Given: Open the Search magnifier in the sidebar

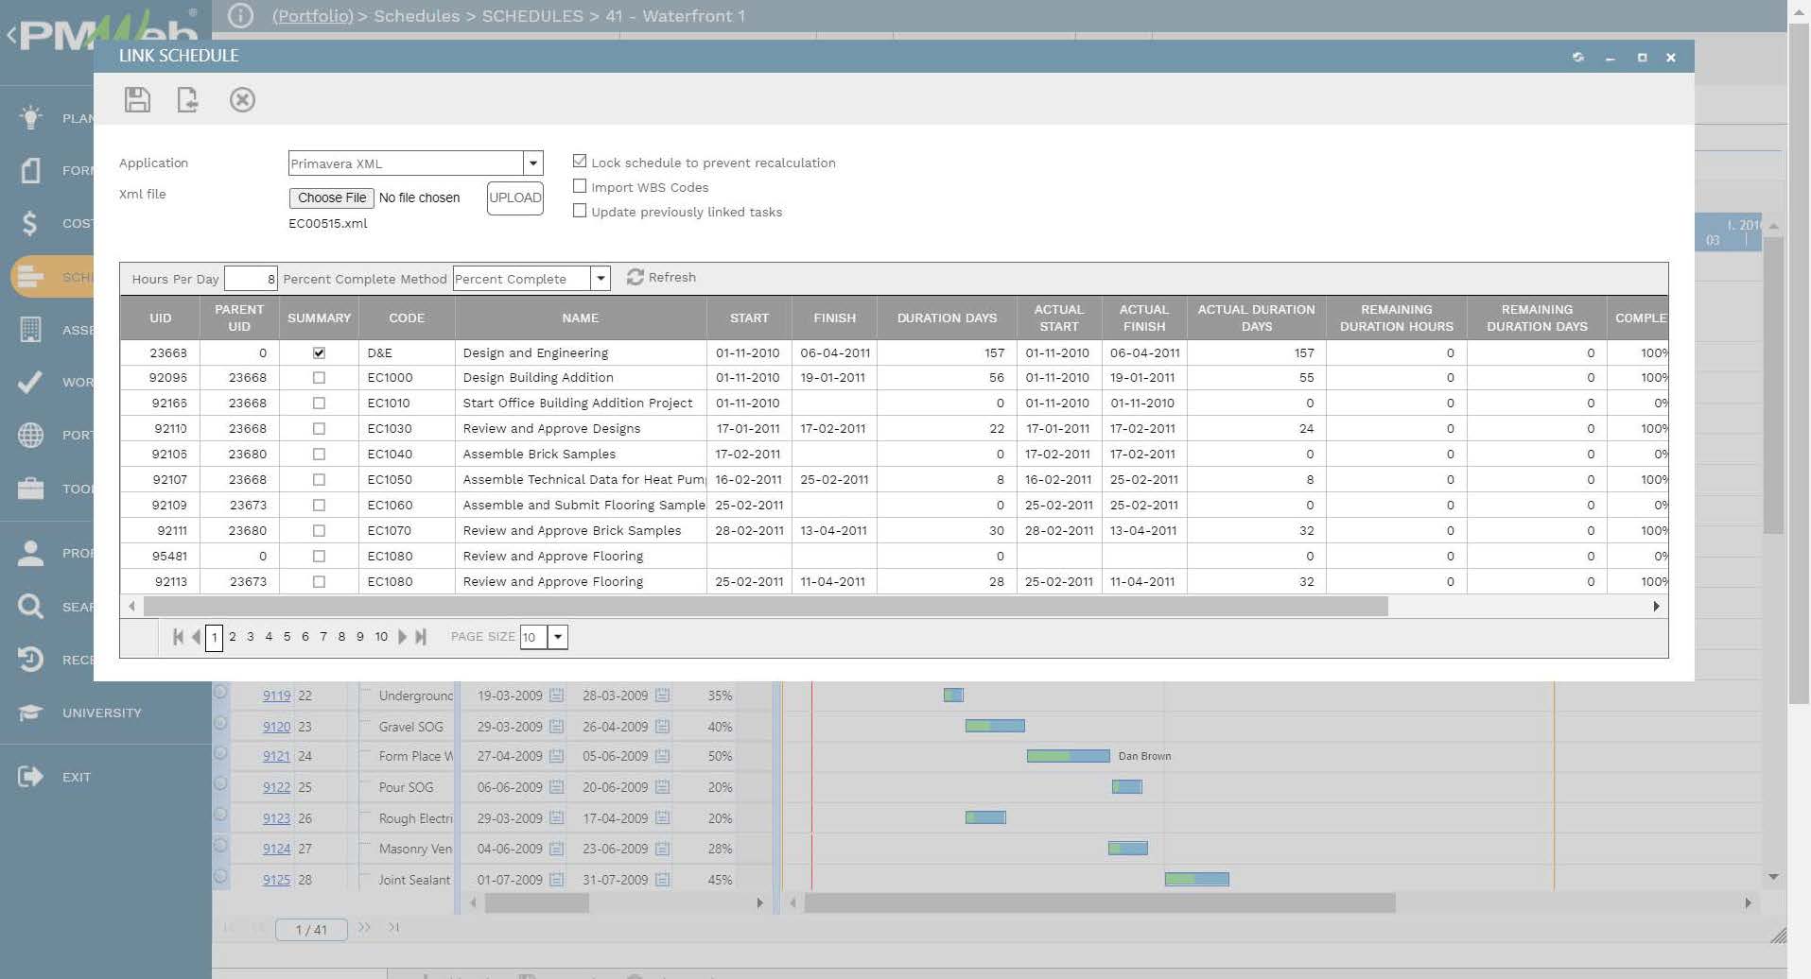Looking at the screenshot, I should click(x=30, y=607).
